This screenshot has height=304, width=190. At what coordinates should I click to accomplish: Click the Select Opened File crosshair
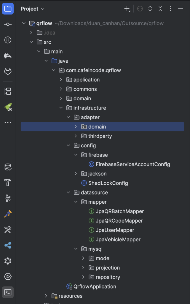pos(140,9)
